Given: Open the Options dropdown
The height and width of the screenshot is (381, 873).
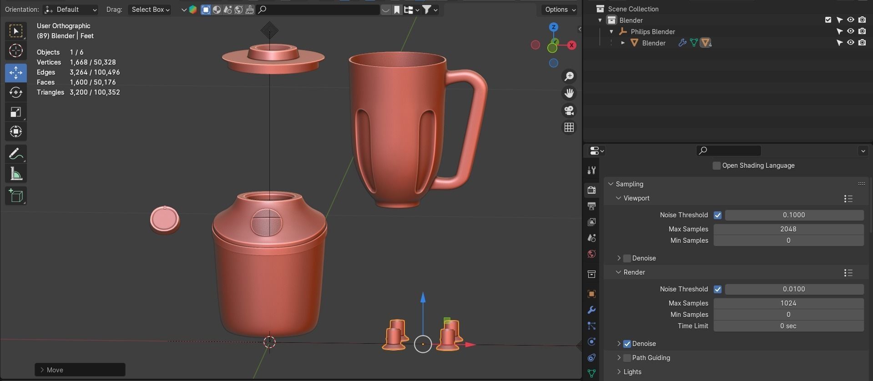Looking at the screenshot, I should (560, 10).
